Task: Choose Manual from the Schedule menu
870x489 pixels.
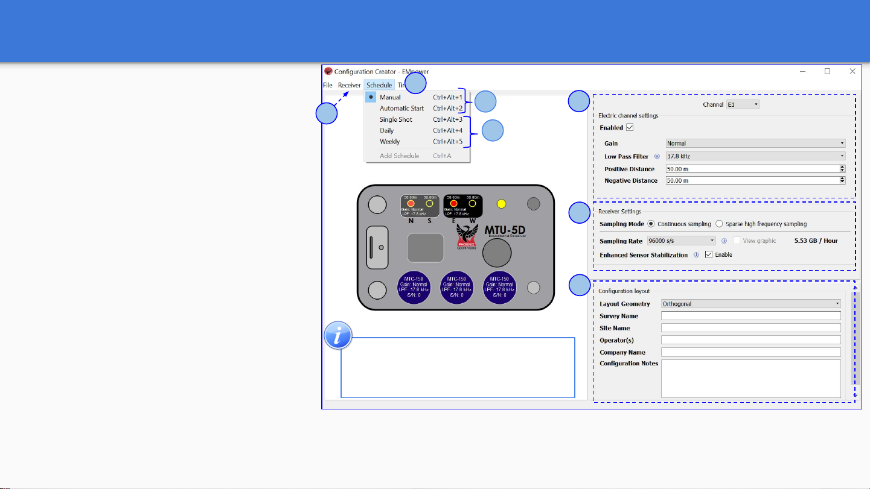Action: [416, 97]
